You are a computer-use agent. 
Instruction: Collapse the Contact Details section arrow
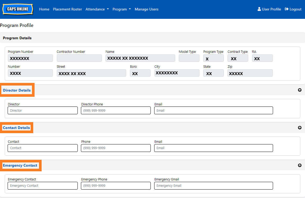[x=300, y=128]
